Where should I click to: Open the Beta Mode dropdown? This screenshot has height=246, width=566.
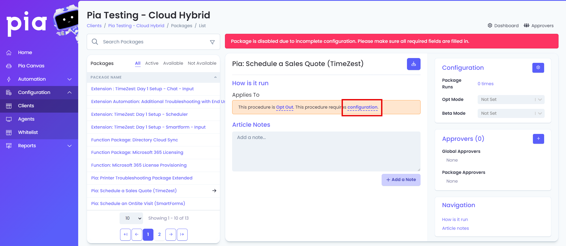tap(511, 113)
